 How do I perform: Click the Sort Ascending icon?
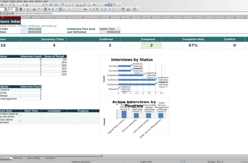pyautogui.click(x=66, y=5)
